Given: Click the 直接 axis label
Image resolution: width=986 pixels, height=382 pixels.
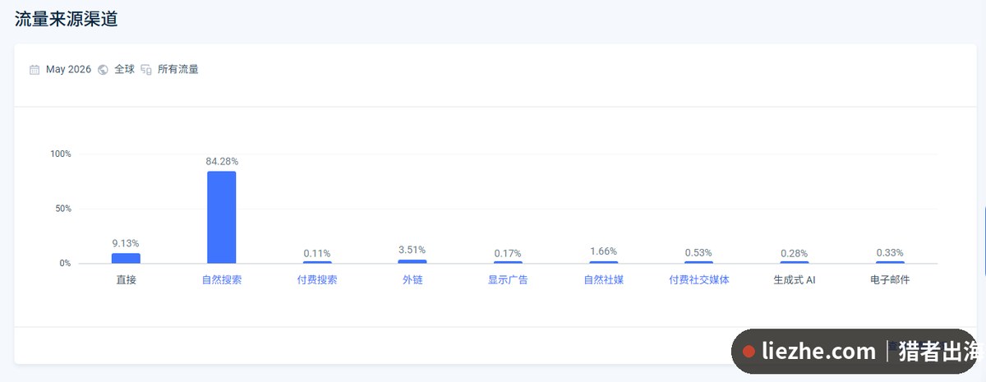Looking at the screenshot, I should tap(126, 280).
